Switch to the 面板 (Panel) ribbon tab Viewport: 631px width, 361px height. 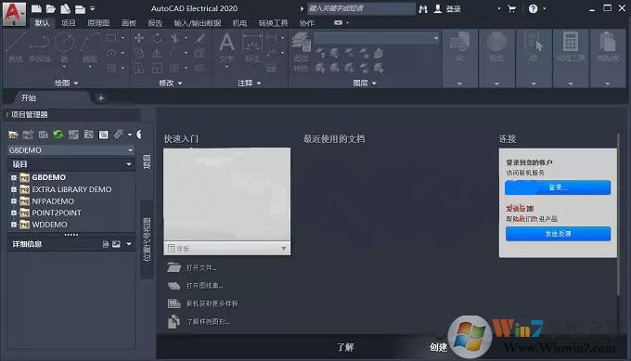click(x=128, y=23)
